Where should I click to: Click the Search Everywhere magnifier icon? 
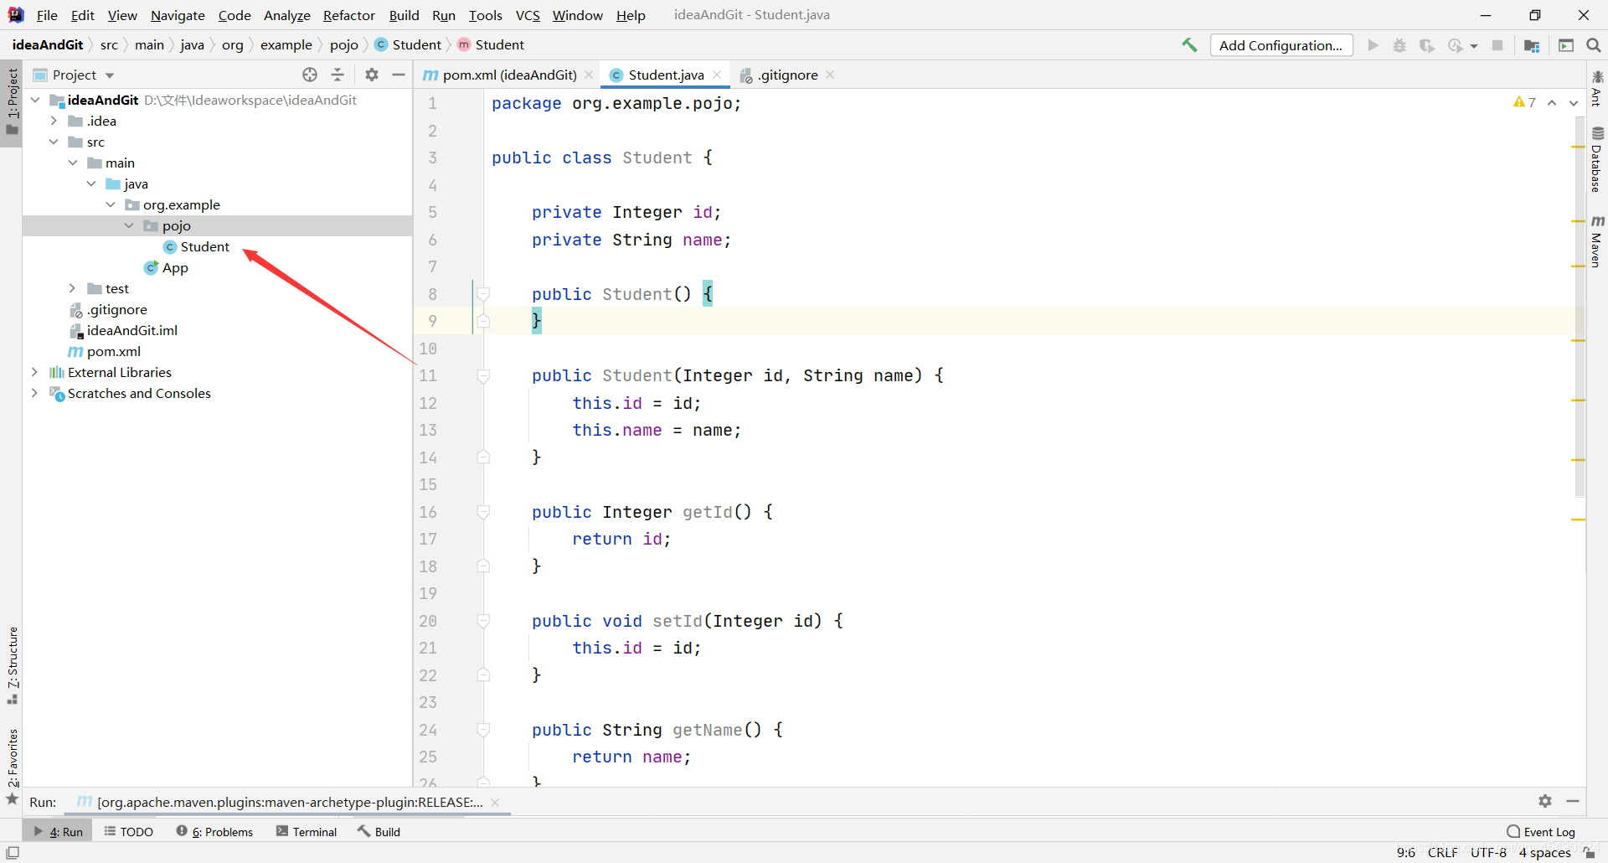coord(1594,45)
